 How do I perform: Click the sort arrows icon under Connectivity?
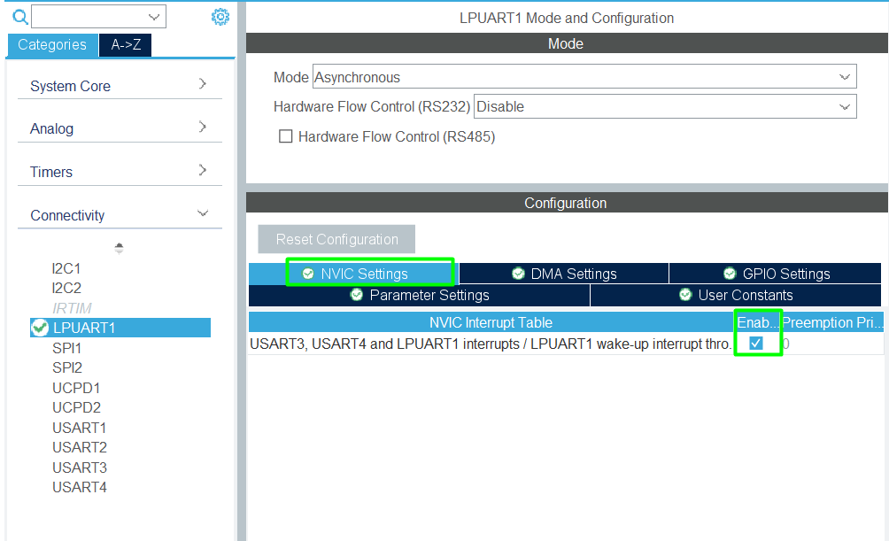click(x=120, y=248)
